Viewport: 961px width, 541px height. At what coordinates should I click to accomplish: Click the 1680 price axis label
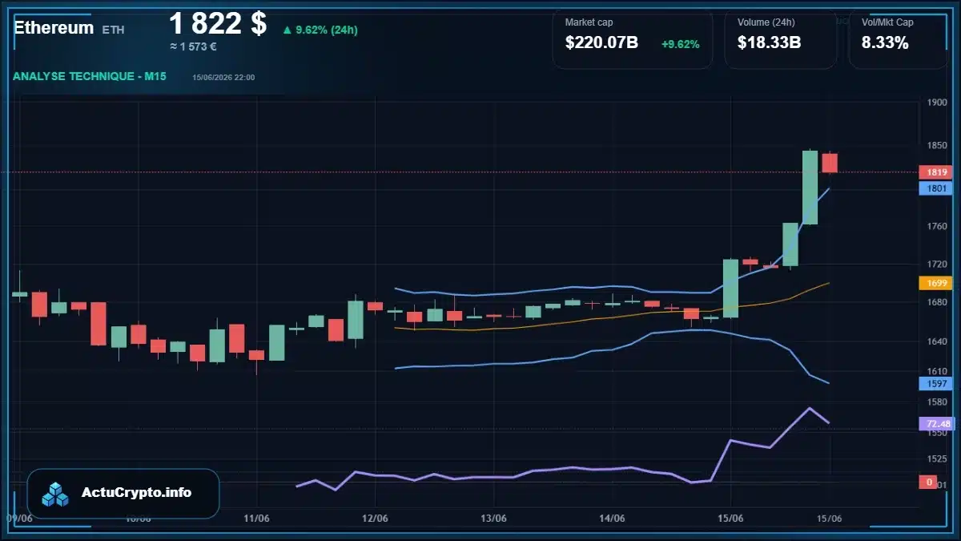click(x=936, y=302)
